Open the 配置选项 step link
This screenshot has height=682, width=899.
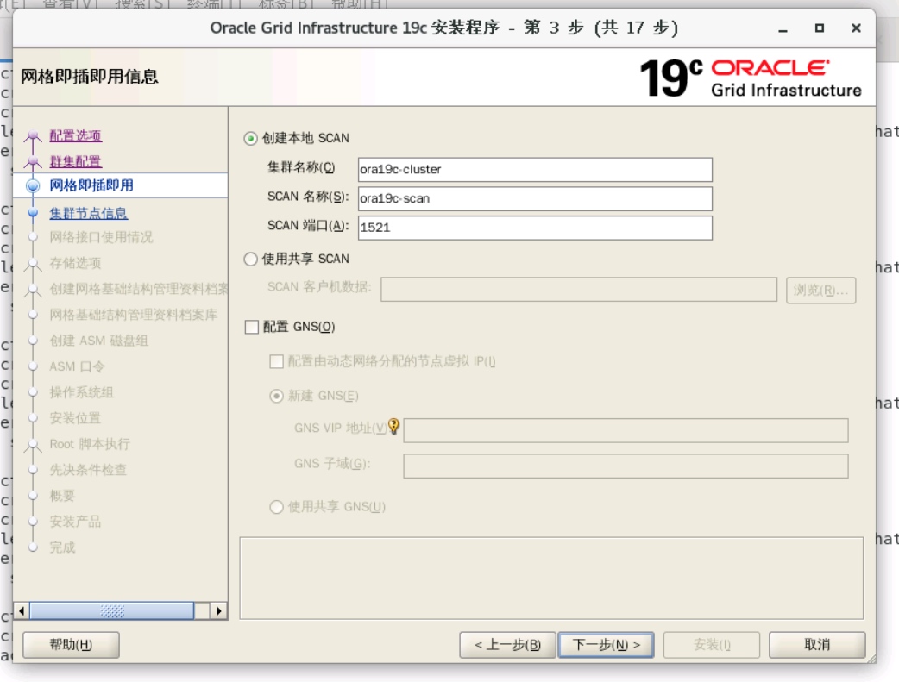click(x=75, y=135)
